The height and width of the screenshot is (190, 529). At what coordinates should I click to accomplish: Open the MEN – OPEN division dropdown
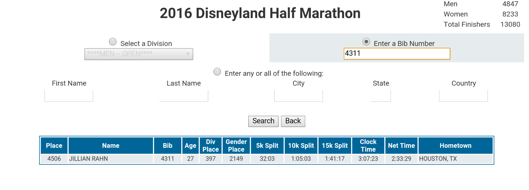tap(139, 54)
